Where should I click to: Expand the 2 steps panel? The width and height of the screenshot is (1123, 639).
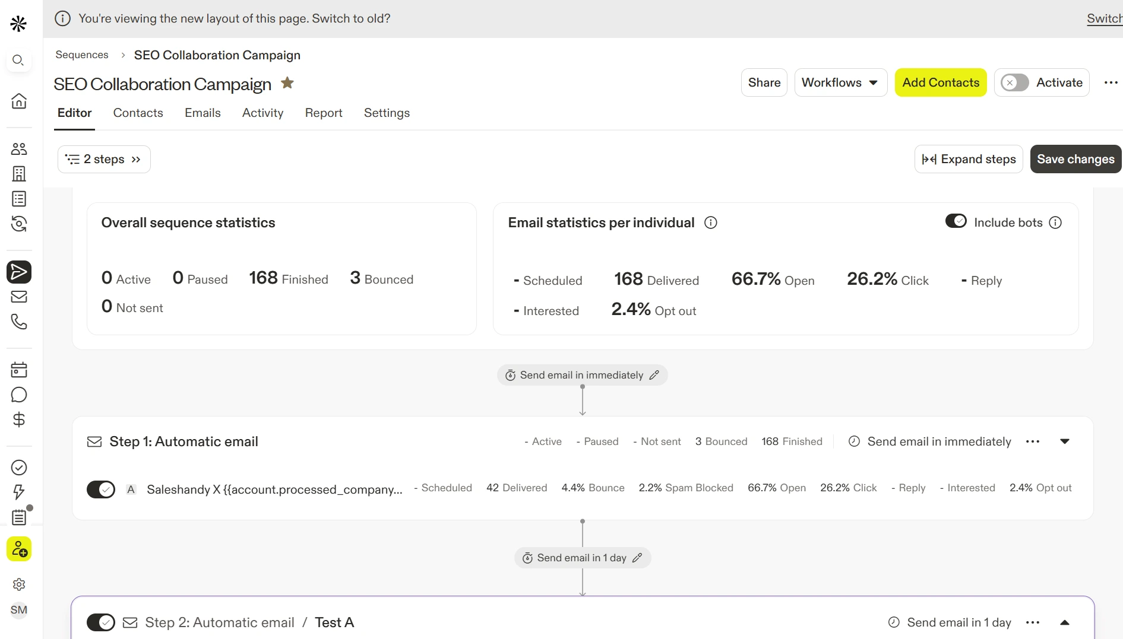pos(104,159)
